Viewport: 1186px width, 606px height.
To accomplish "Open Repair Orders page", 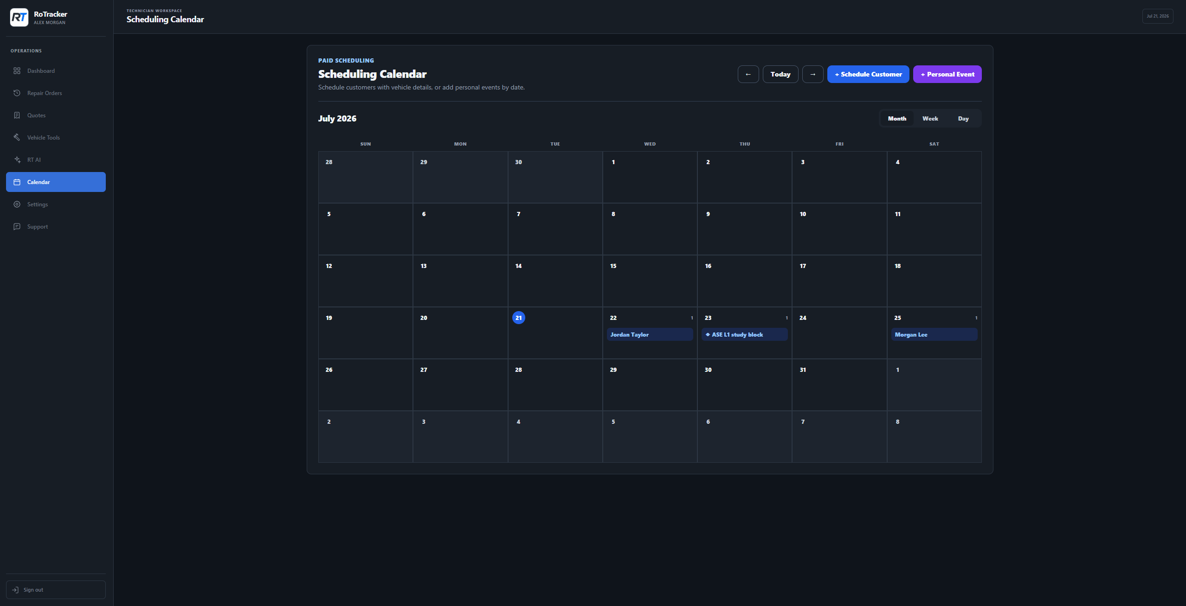I will (56, 93).
